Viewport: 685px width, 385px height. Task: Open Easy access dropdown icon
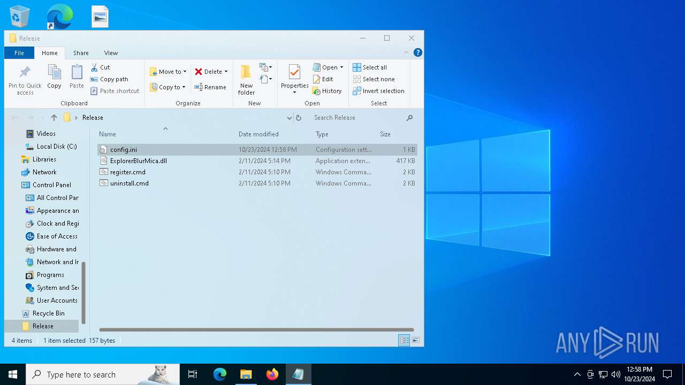pyautogui.click(x=266, y=79)
